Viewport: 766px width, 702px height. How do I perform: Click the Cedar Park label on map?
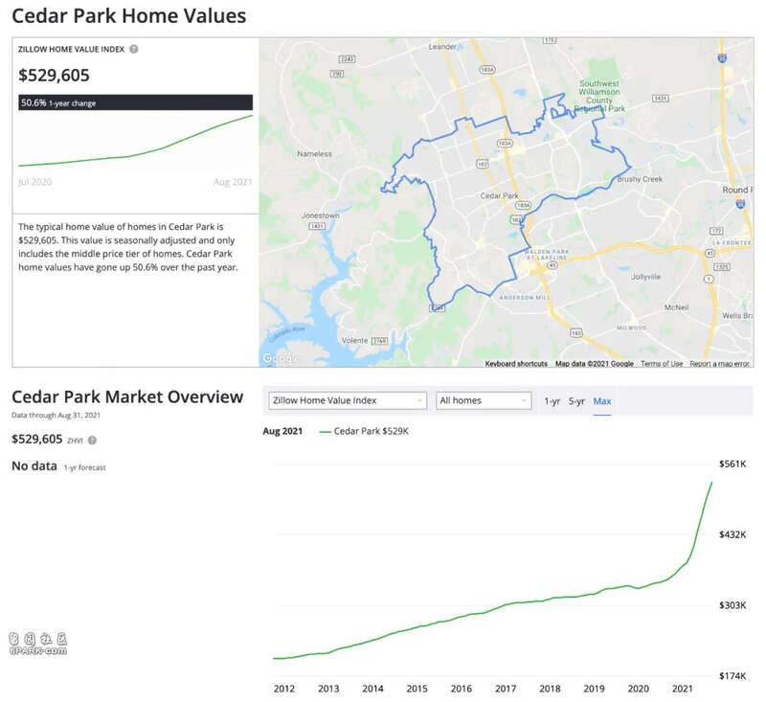499,195
